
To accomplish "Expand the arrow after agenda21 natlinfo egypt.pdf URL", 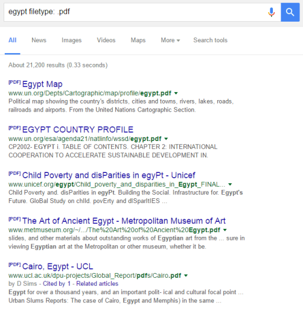I will 166,139.
